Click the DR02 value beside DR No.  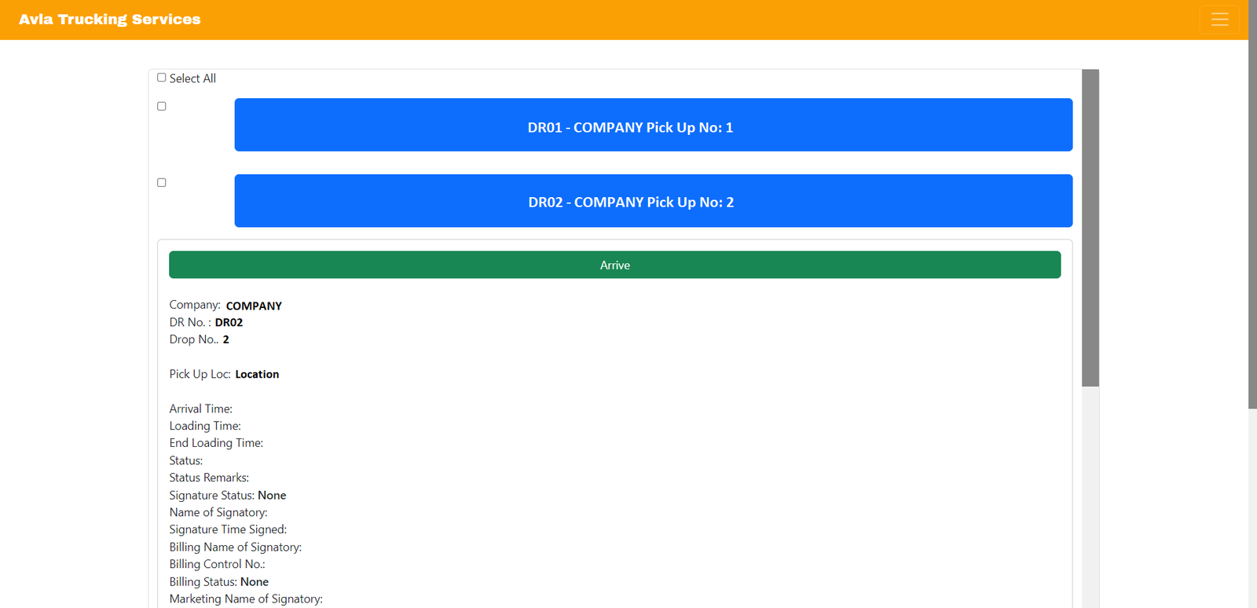[x=229, y=323]
